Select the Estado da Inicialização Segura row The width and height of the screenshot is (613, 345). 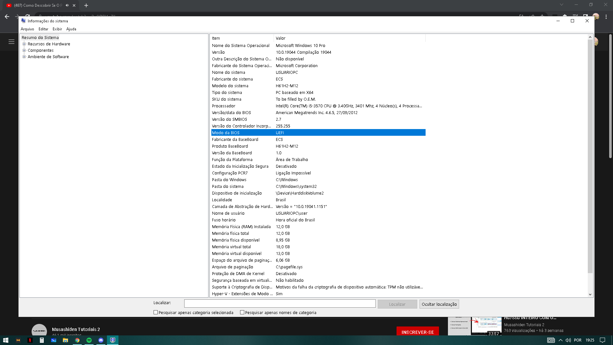[318, 166]
